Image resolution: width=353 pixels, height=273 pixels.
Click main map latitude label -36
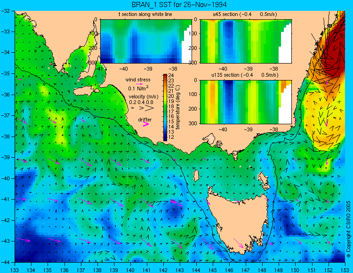pyautogui.click(x=5, y=95)
